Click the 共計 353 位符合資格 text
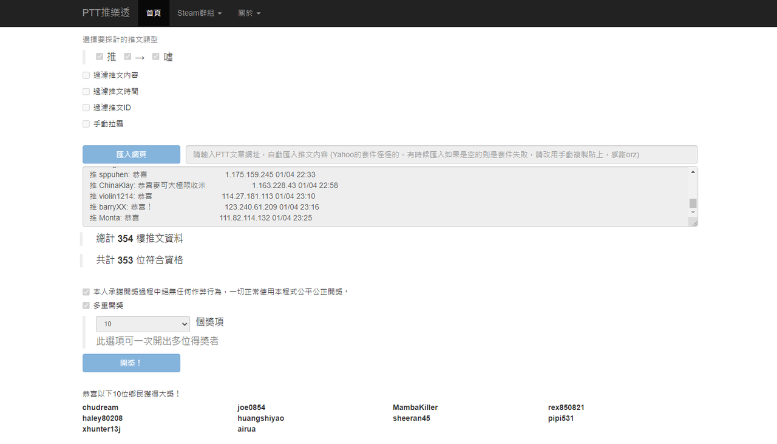The height and width of the screenshot is (444, 777). 140,260
